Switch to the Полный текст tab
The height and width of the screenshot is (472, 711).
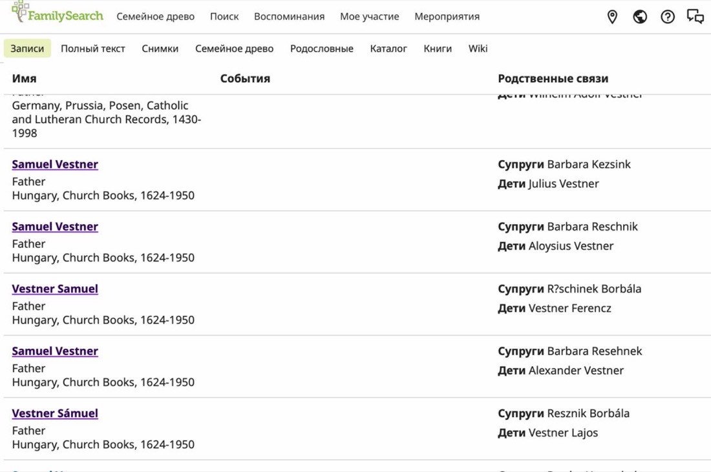(x=93, y=48)
